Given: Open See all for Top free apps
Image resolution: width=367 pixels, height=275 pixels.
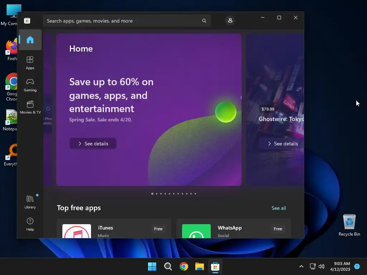Looking at the screenshot, I should tap(278, 208).
